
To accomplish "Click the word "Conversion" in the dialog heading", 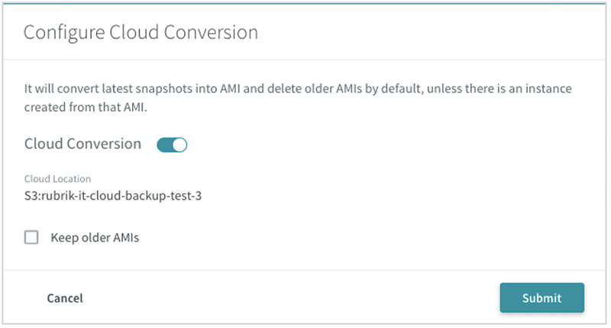I will [211, 32].
